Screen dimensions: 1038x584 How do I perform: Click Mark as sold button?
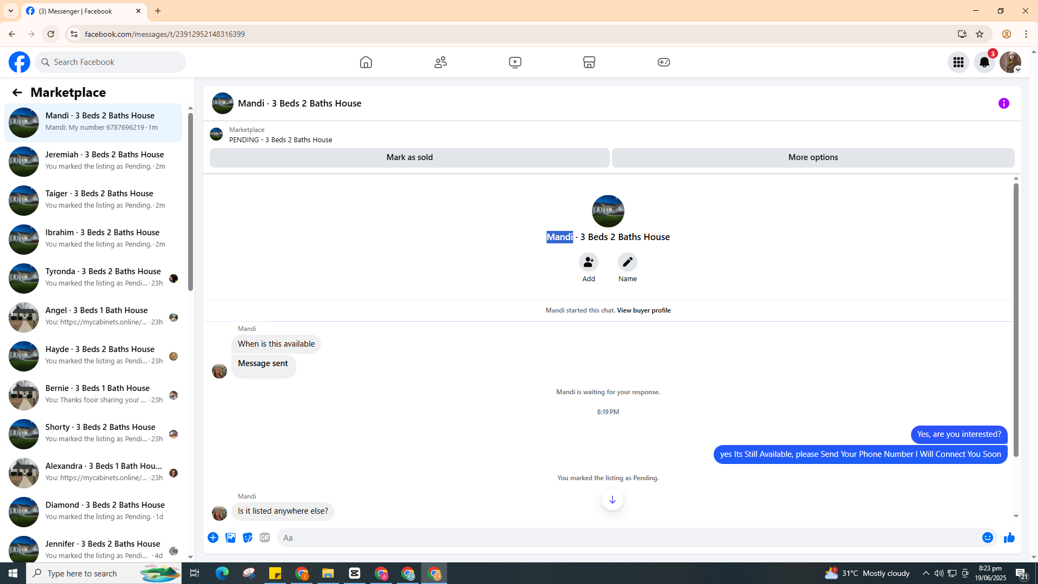pos(410,157)
